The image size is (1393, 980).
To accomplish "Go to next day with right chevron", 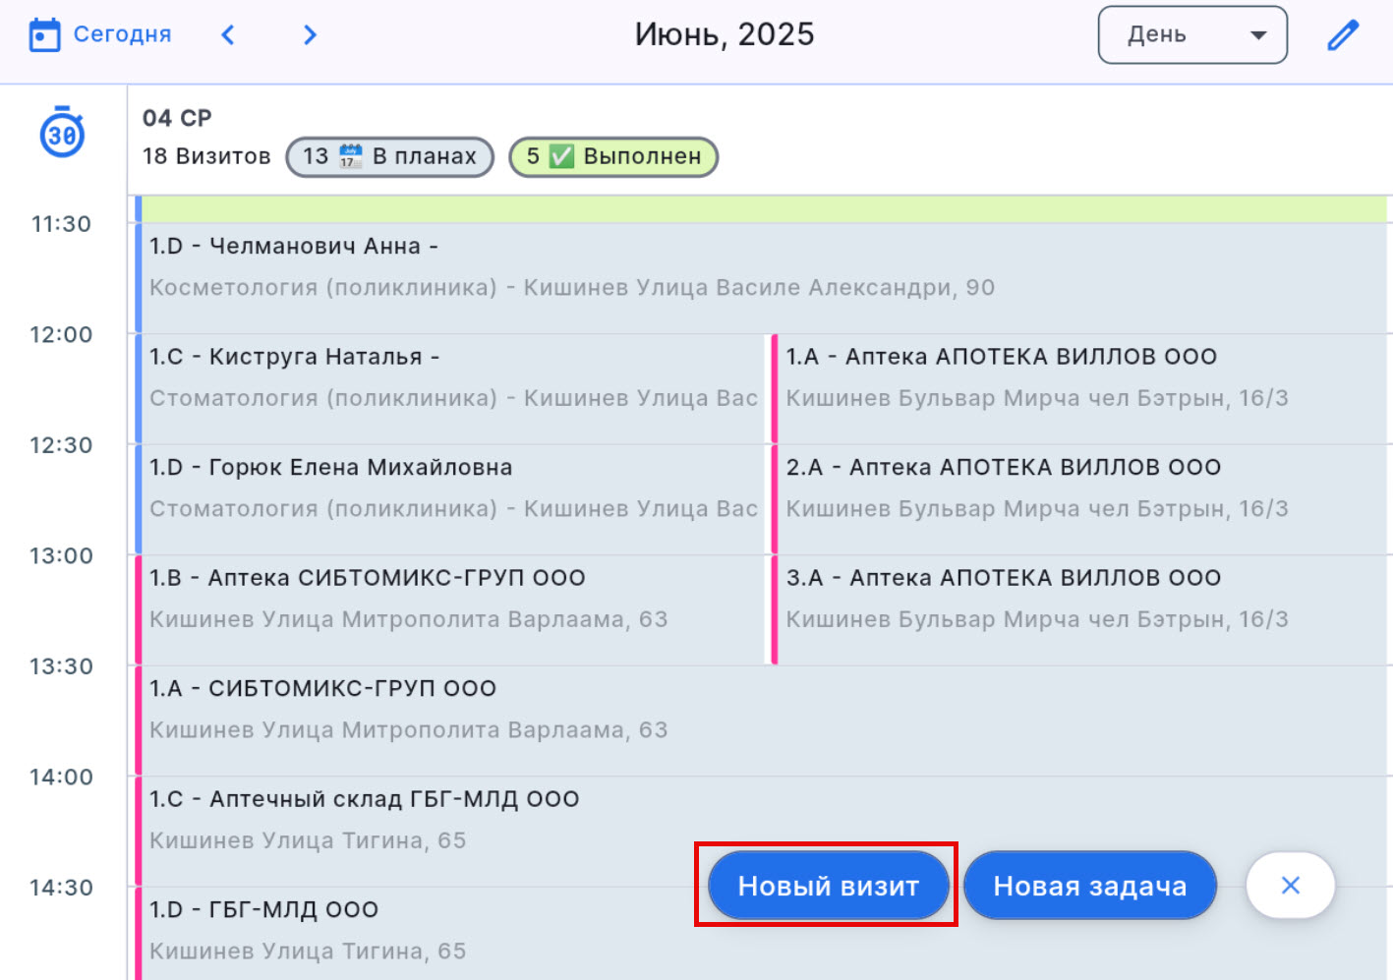I will (x=310, y=35).
